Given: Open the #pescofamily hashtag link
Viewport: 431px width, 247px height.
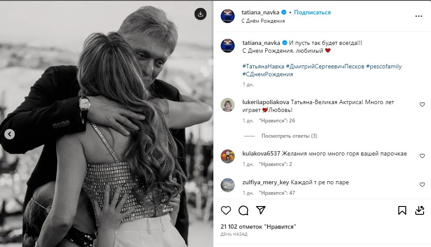Looking at the screenshot, I should (x=384, y=67).
